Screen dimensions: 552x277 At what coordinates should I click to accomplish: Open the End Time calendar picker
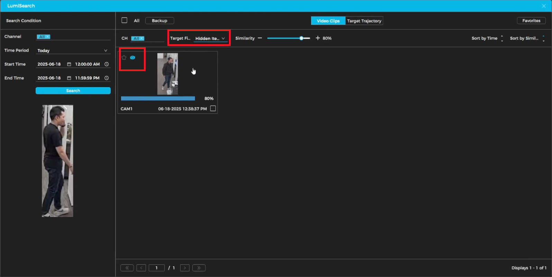pyautogui.click(x=69, y=78)
